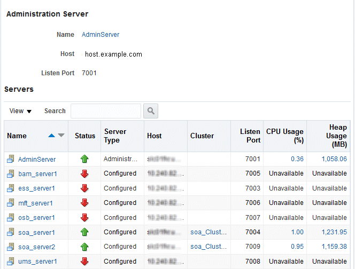The image size is (355, 269).
Task: Sort Name column descending arrow
Action: click(61, 135)
